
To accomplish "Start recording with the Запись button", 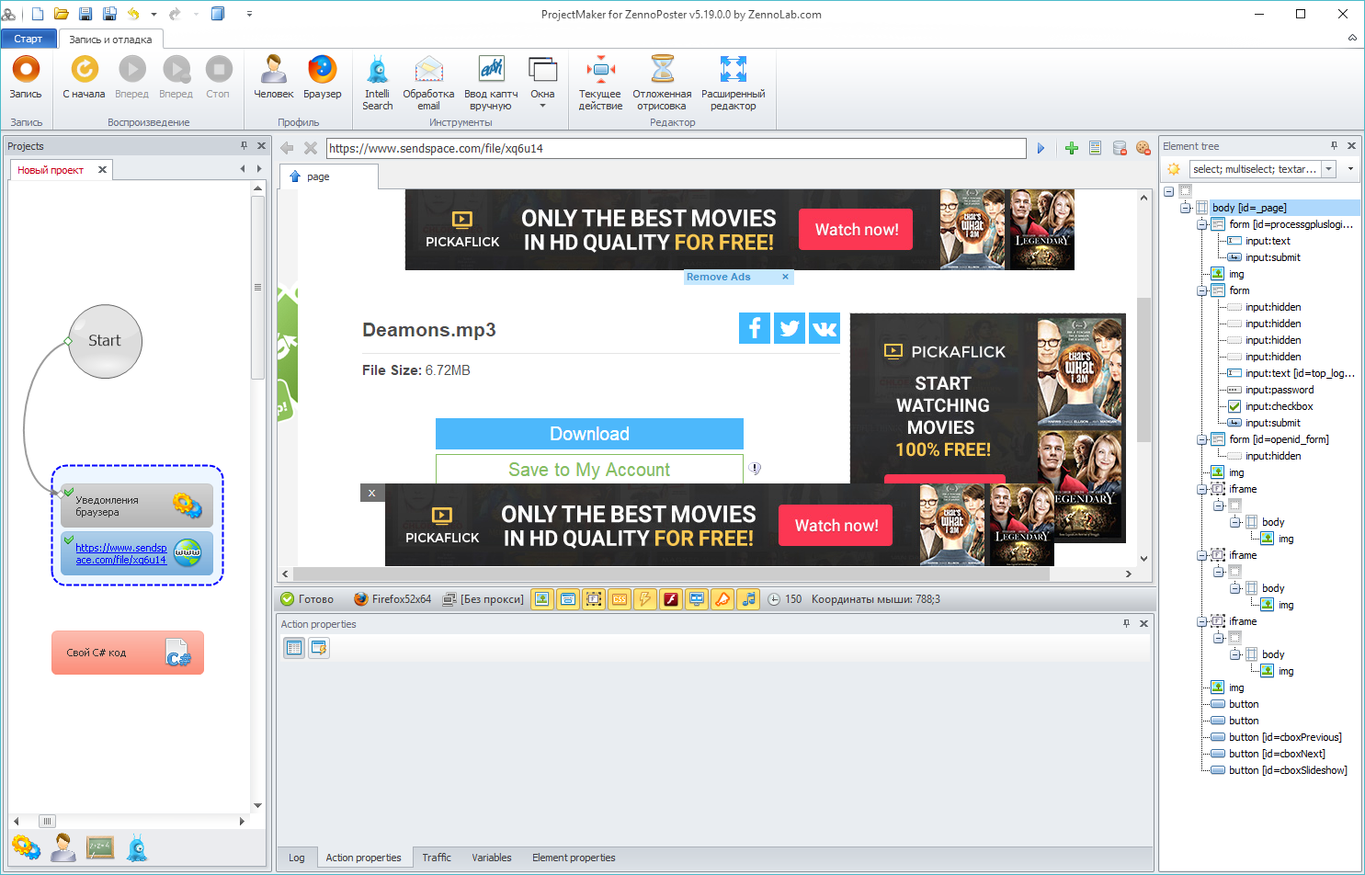I will (26, 77).
